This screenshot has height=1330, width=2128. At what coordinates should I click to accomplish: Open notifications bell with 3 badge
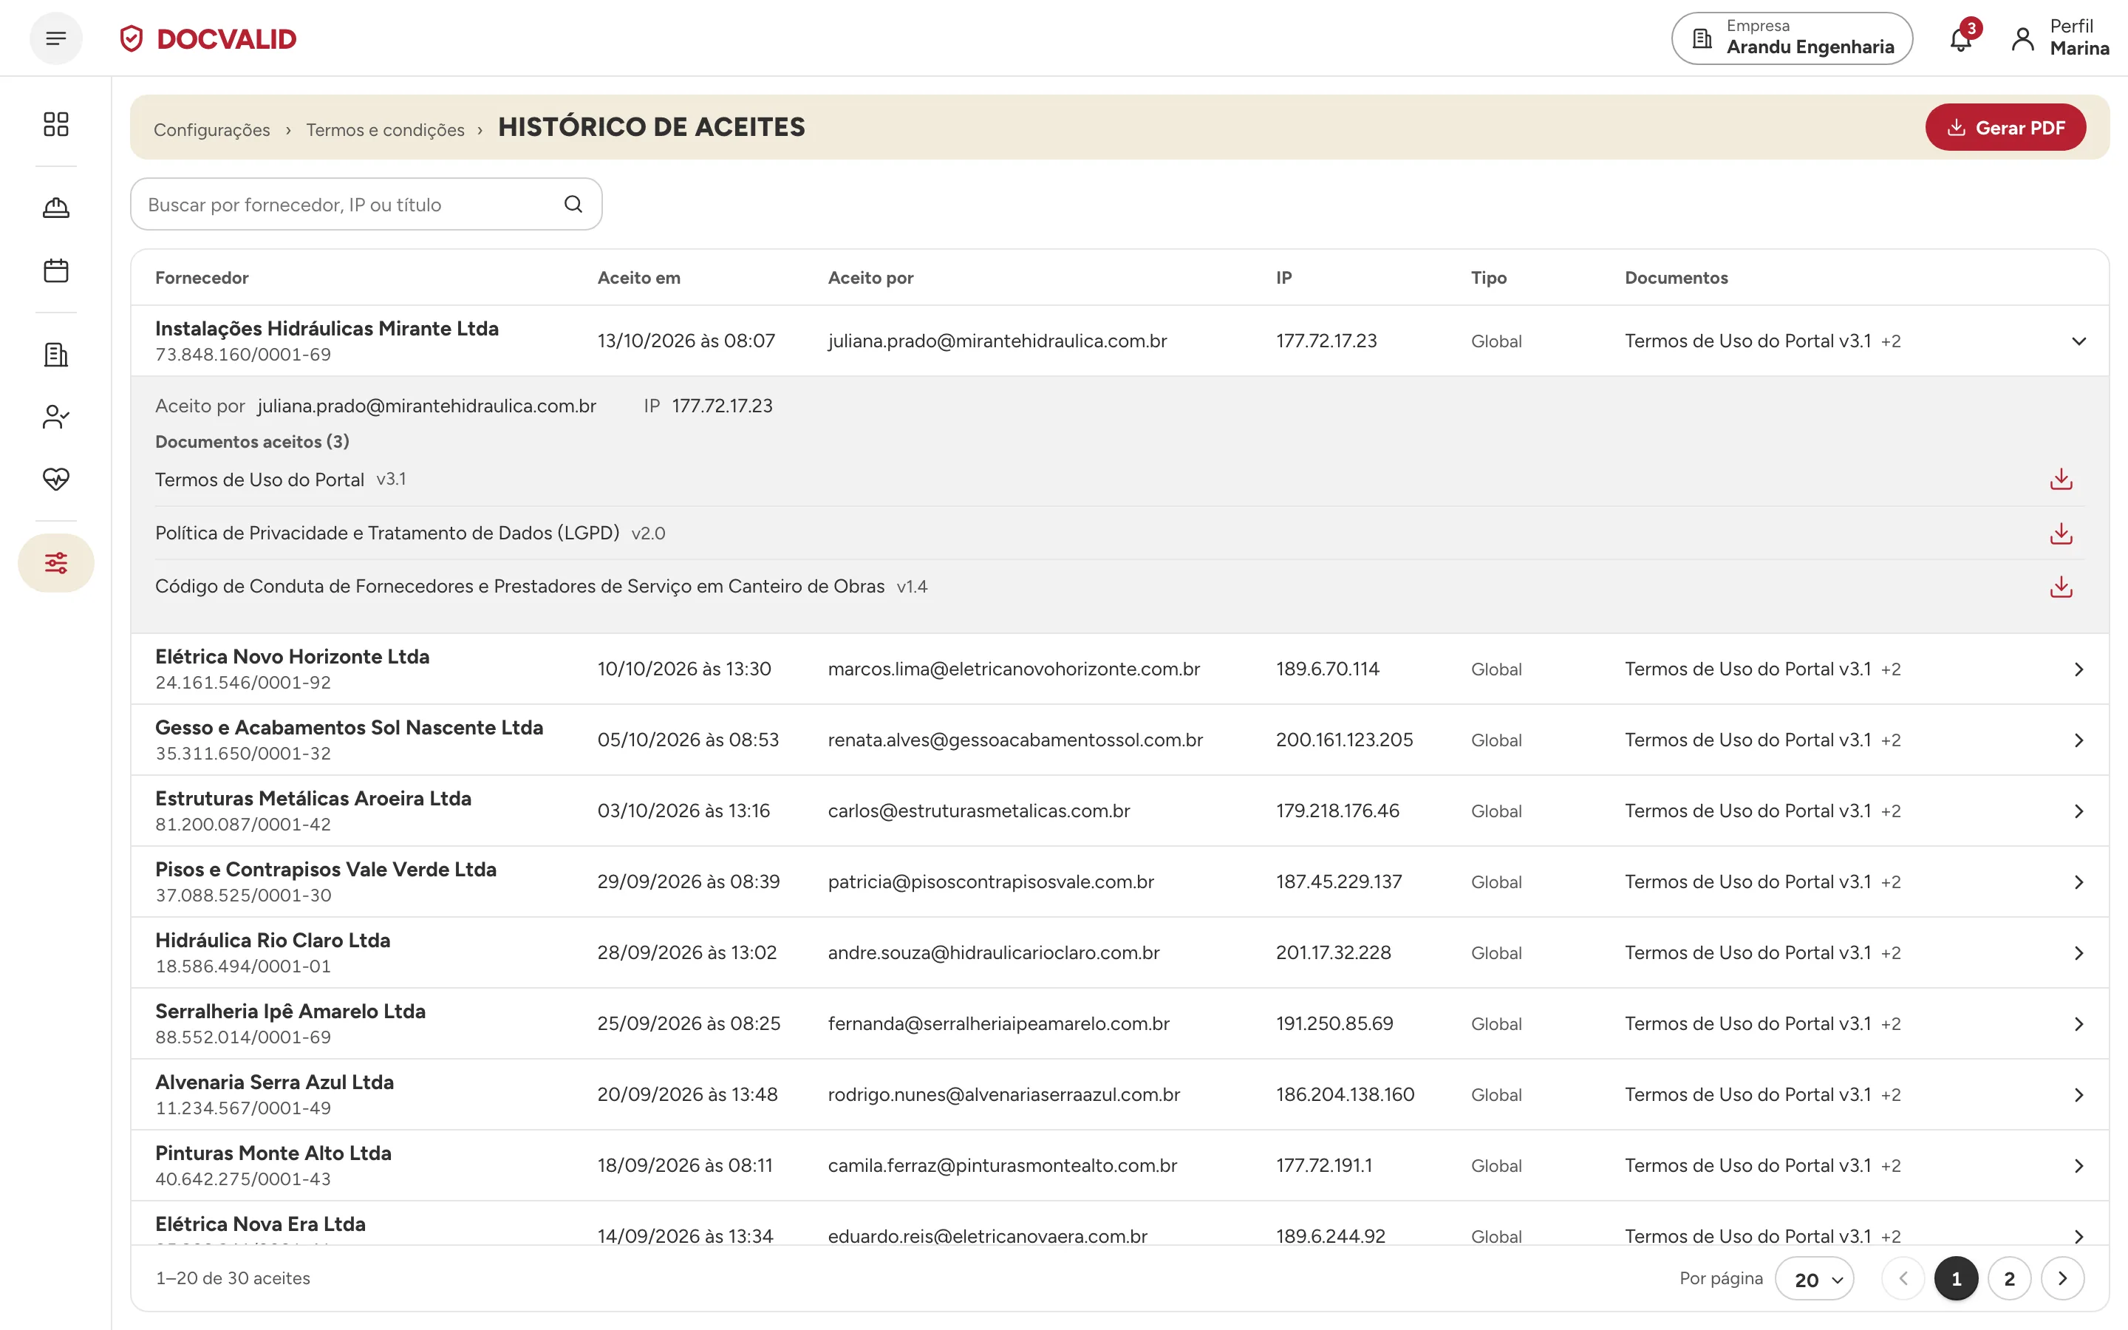1962,38
